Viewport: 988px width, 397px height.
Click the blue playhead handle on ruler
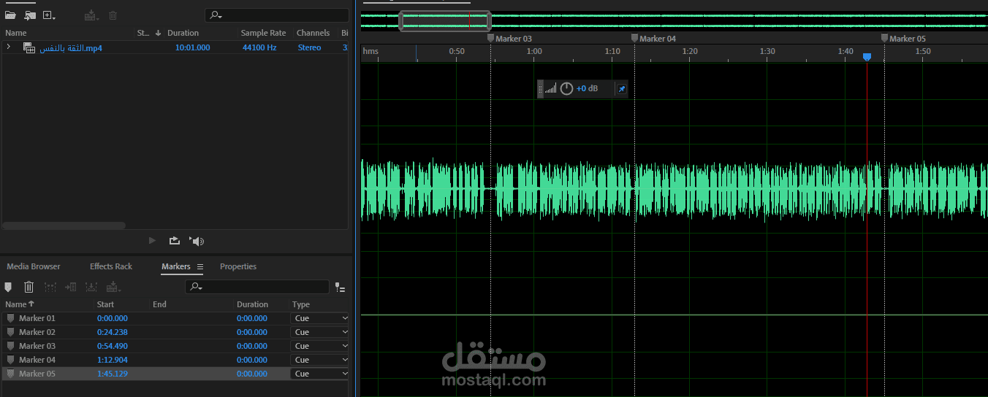pyautogui.click(x=867, y=56)
